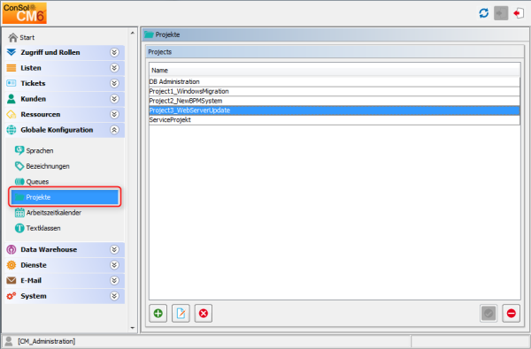Screen dimensions: 531x349
Task: Open the edit project pencil icon
Action: [181, 313]
